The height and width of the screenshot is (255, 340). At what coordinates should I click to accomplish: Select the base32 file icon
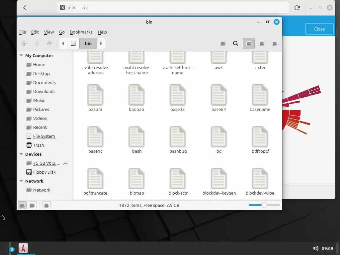[x=178, y=95]
